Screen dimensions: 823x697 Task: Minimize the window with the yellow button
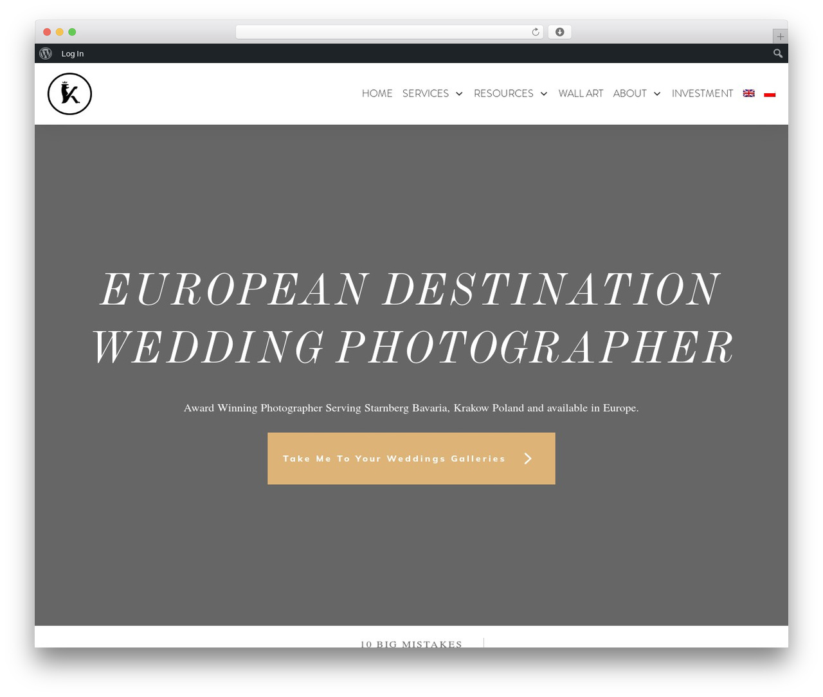pyautogui.click(x=60, y=32)
